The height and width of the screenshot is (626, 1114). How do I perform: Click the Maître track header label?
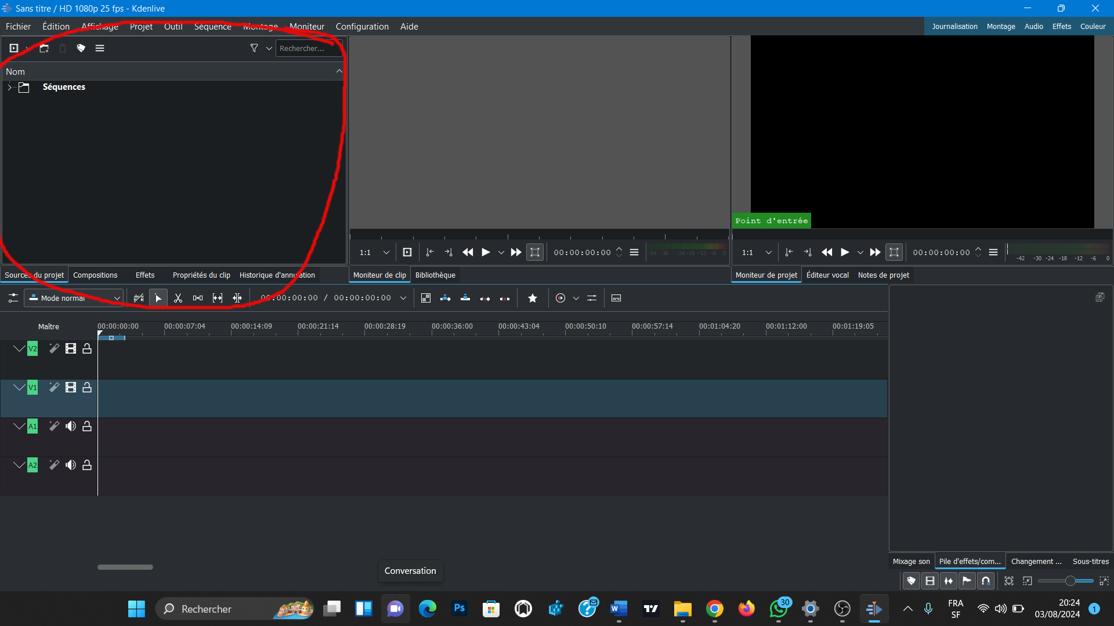coord(49,326)
